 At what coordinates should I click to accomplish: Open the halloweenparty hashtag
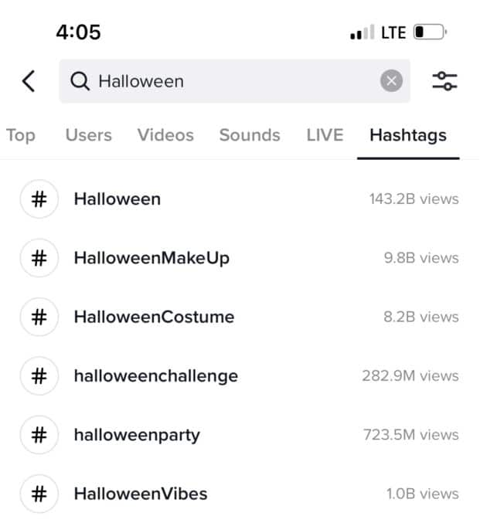(x=240, y=435)
